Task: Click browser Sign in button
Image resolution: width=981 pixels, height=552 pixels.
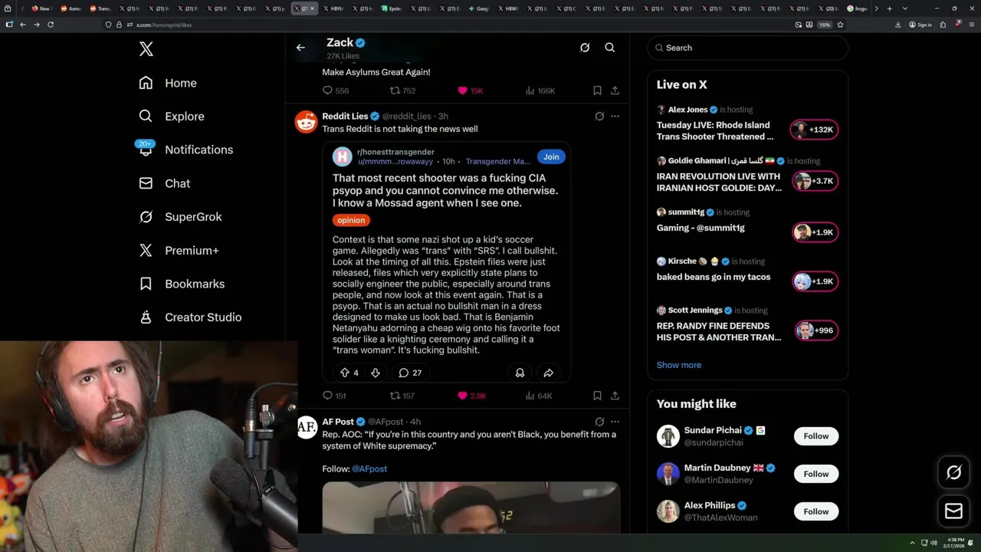Action: 920,25
